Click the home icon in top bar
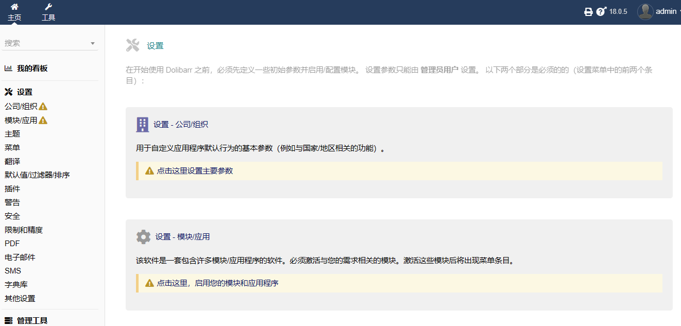 (14, 7)
